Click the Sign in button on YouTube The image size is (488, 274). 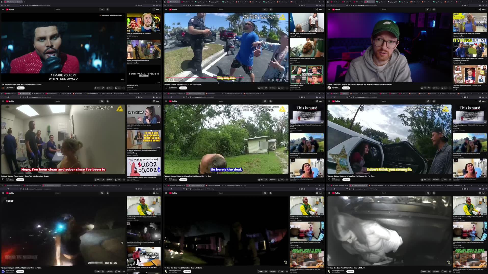pos(319,9)
